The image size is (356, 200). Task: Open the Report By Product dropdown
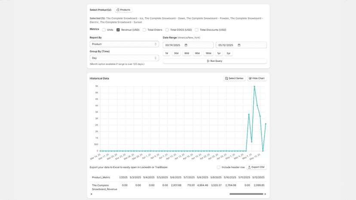click(124, 44)
